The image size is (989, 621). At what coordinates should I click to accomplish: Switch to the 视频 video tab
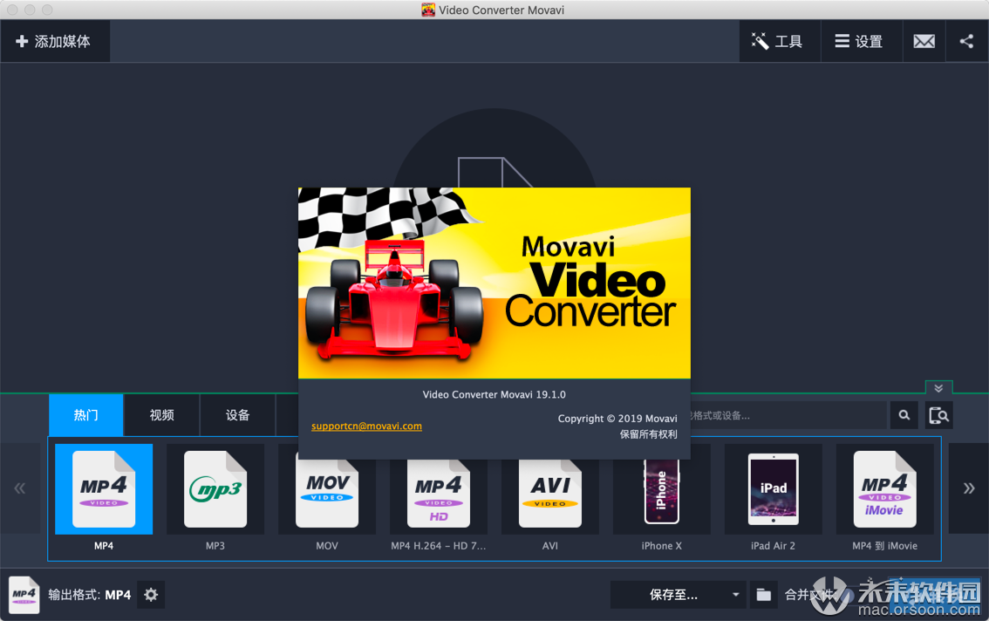coord(161,414)
